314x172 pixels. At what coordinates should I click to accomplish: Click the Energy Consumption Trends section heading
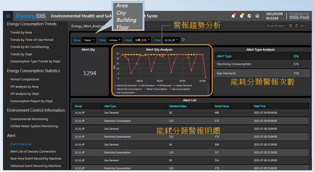coord(32,24)
